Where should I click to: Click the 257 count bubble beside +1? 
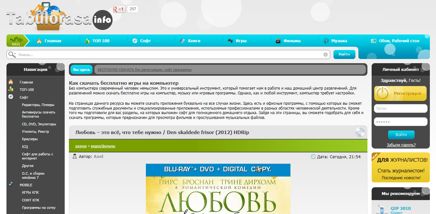133,9
